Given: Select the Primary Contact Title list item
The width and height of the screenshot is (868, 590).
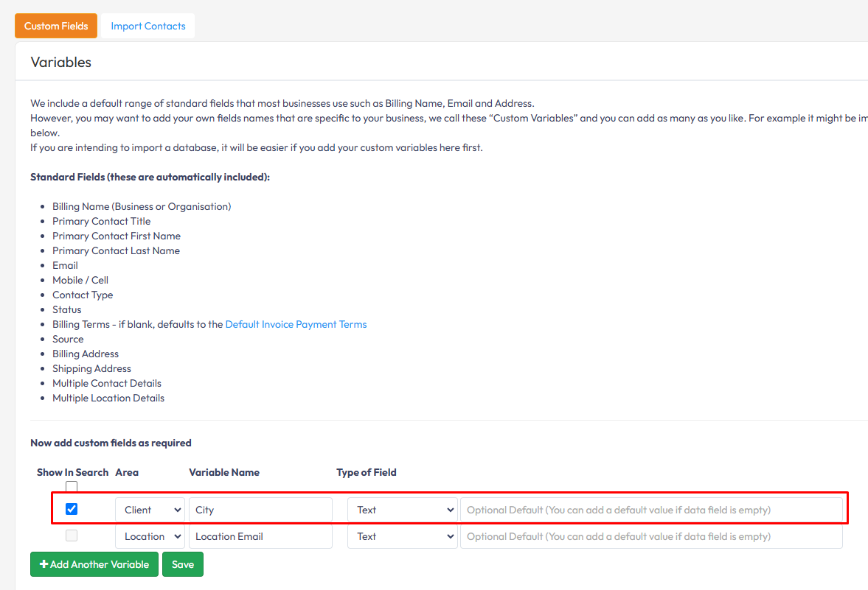Looking at the screenshot, I should click(x=101, y=221).
